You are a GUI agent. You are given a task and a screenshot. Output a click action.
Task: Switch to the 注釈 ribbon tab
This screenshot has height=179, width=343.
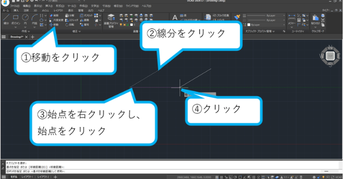[x=26, y=10]
